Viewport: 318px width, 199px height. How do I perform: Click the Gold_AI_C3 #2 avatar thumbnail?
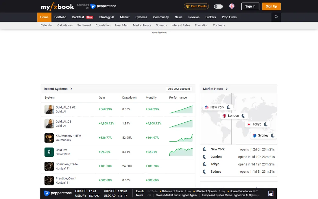point(49,110)
